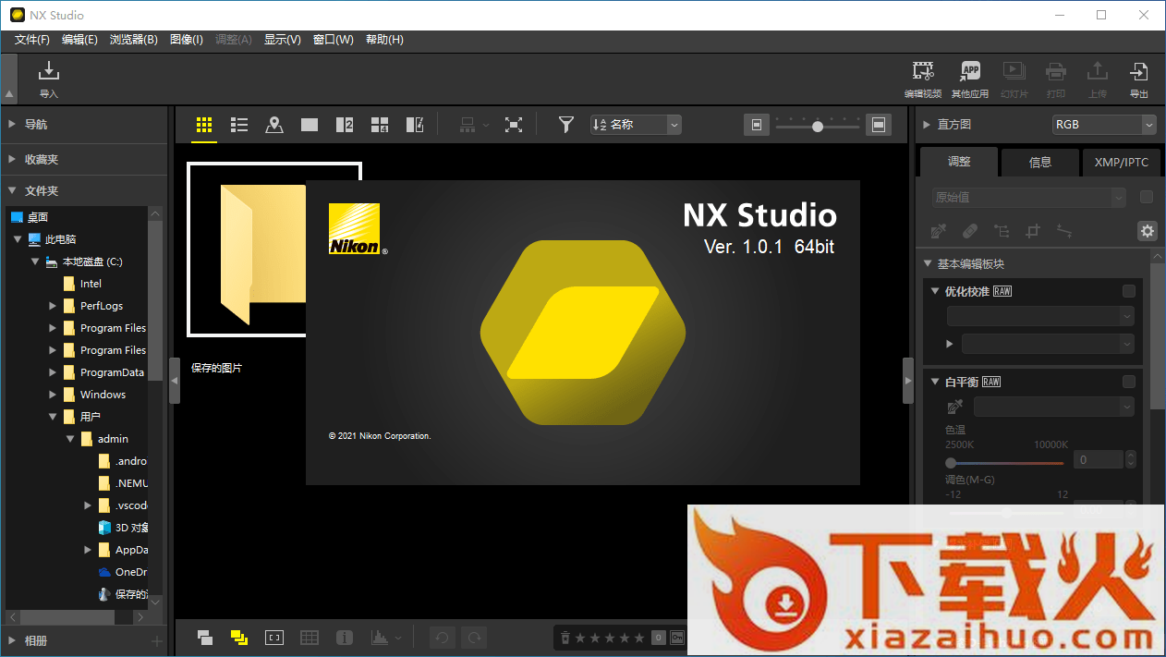Collapse the 基本编辑板块 section
Image resolution: width=1166 pixels, height=657 pixels.
(x=929, y=264)
